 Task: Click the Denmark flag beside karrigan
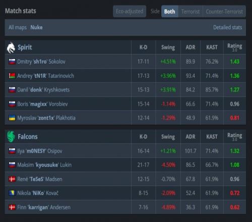[x=12, y=207]
